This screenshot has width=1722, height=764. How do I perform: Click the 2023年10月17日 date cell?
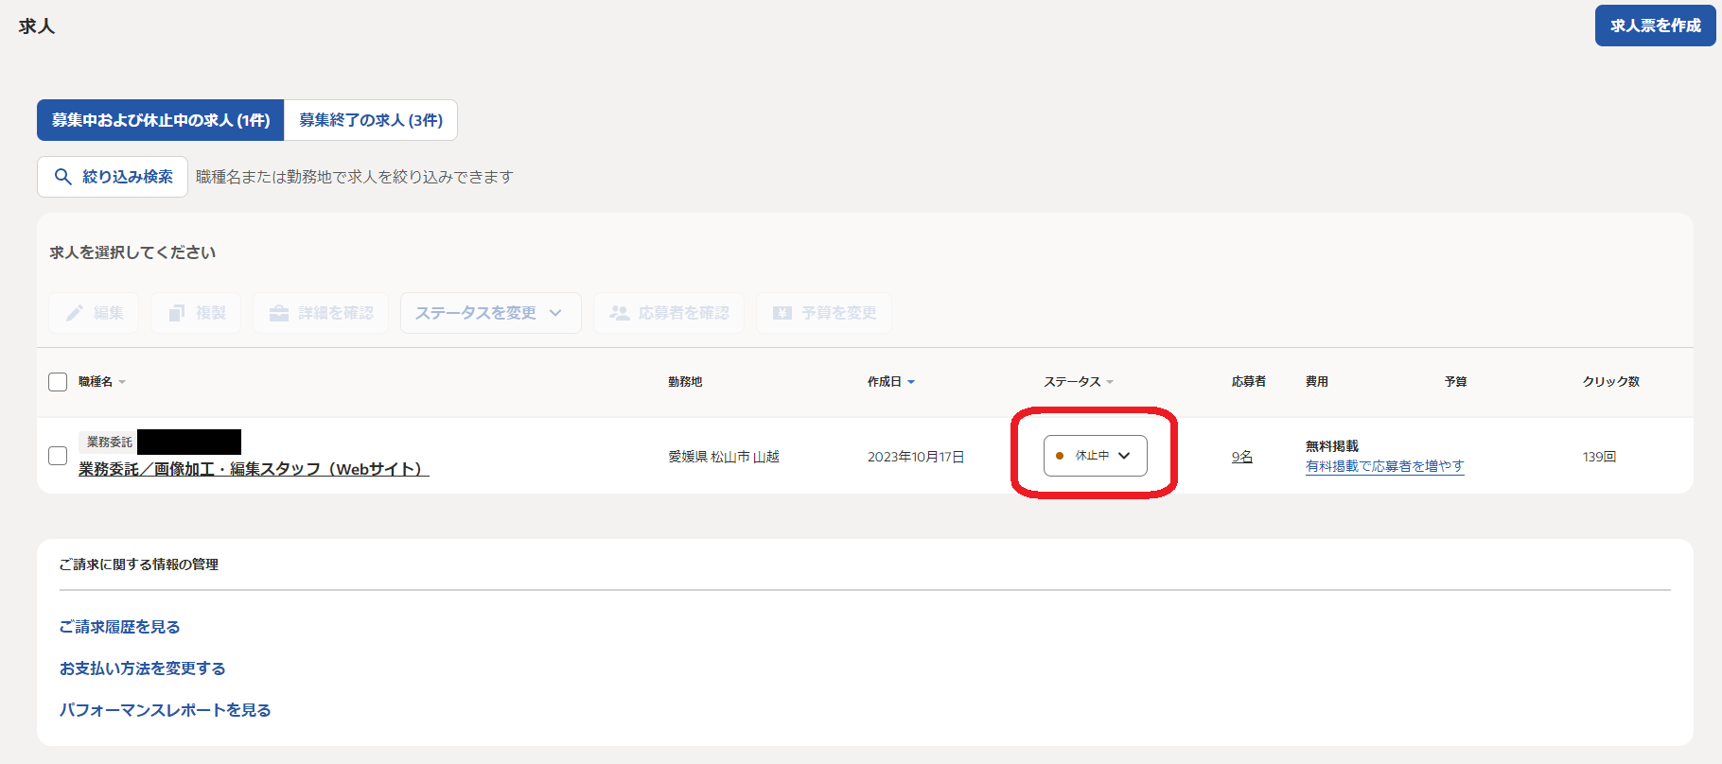(x=916, y=457)
